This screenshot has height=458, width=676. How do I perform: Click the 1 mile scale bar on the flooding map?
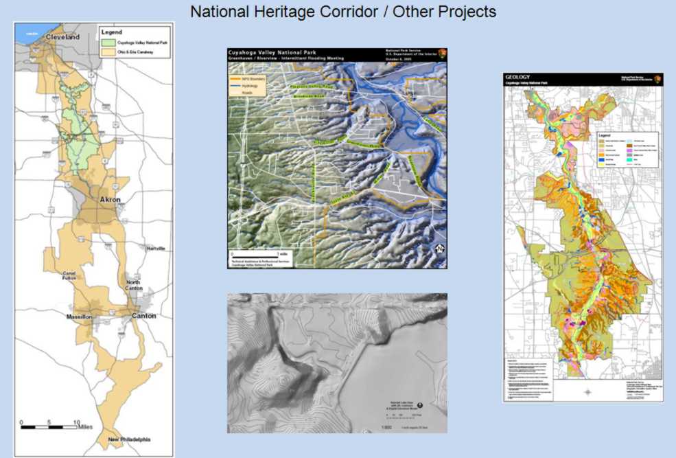point(259,255)
